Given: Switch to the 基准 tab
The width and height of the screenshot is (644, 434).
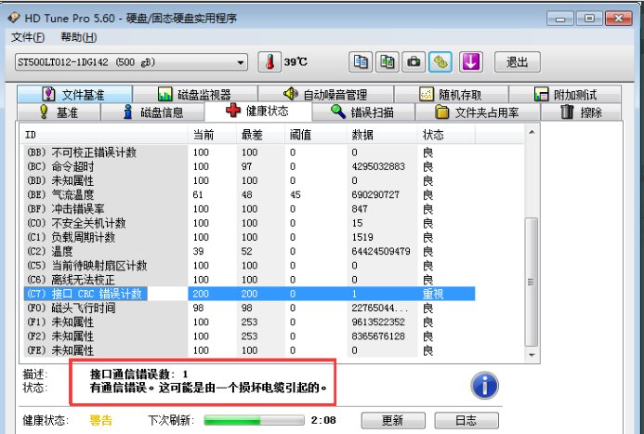Looking at the screenshot, I should [59, 112].
